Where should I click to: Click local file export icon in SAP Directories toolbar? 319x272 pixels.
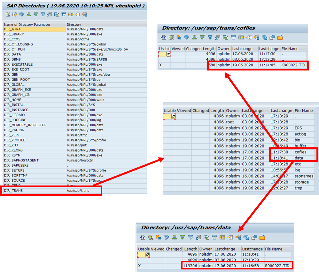tap(57, 14)
